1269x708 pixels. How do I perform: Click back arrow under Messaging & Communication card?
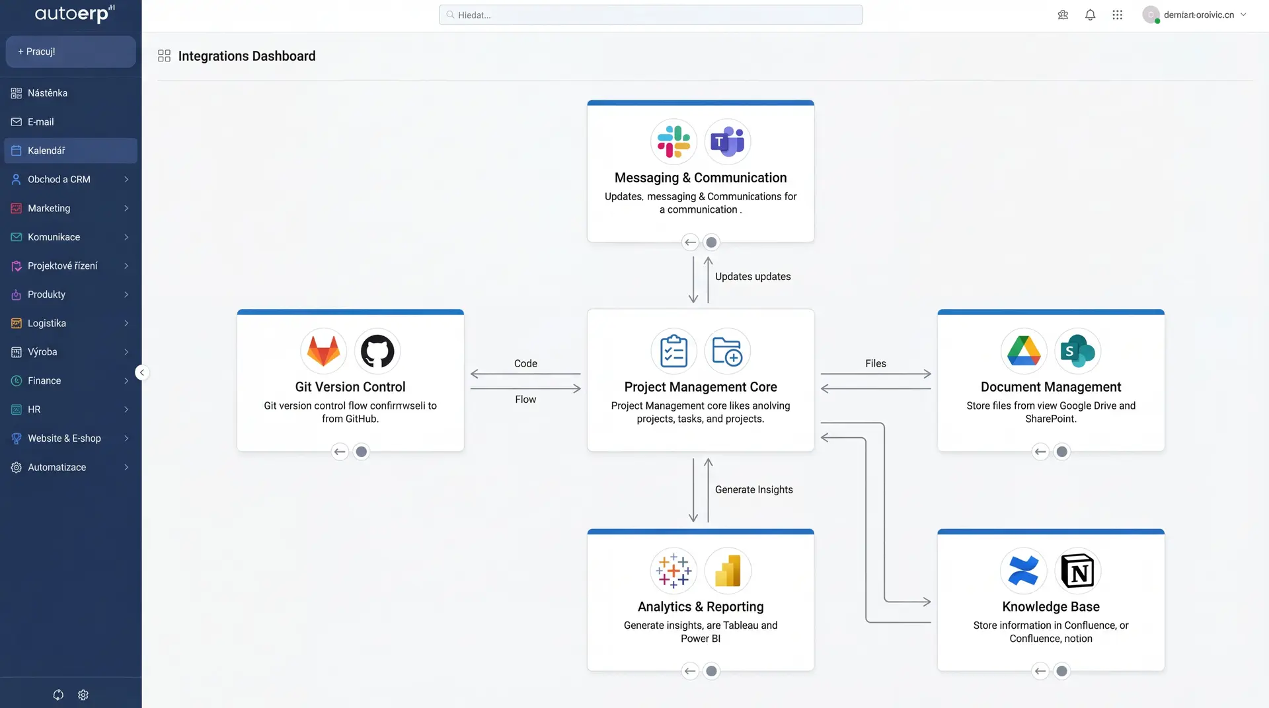click(x=690, y=242)
